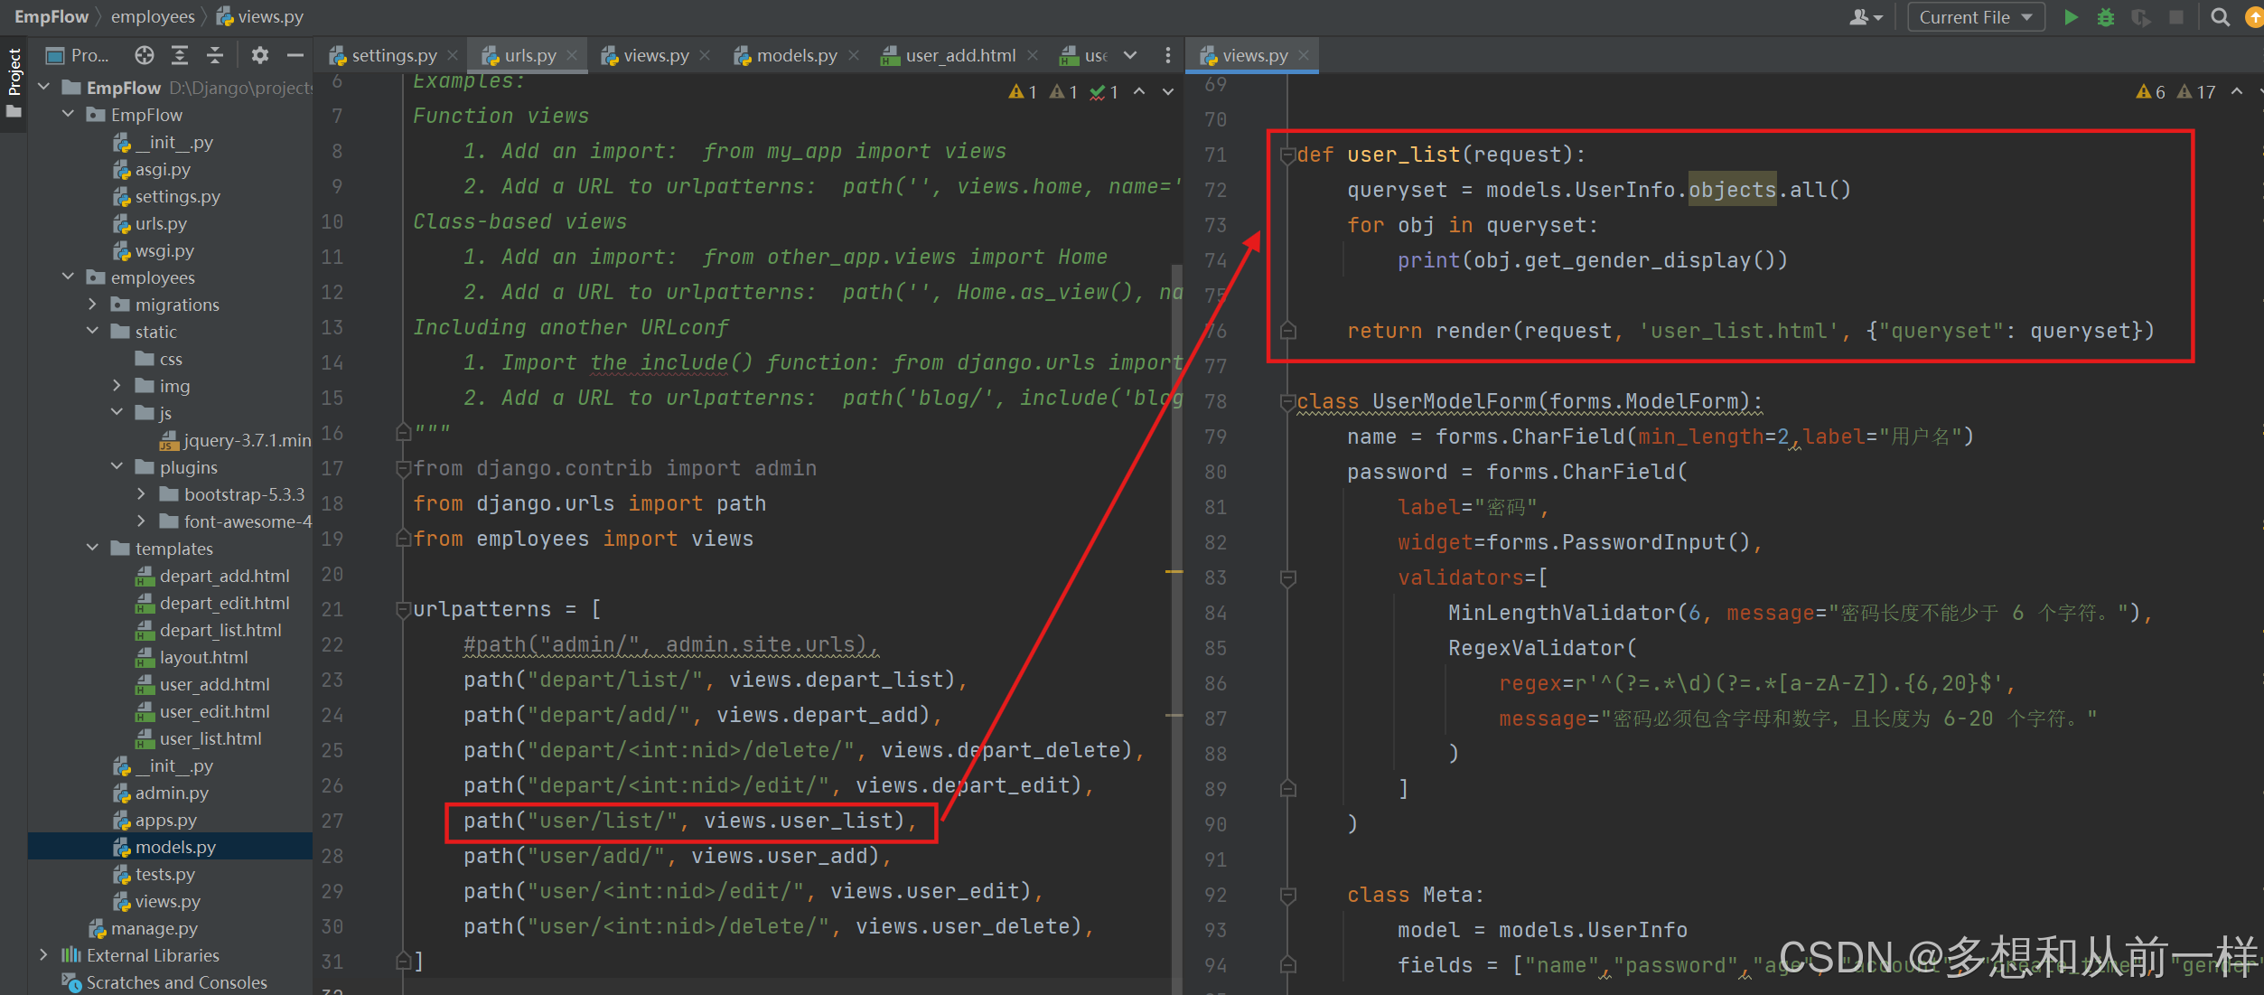The image size is (2264, 995).
Task: Click Expand All icon in Project panel
Action: [180, 55]
